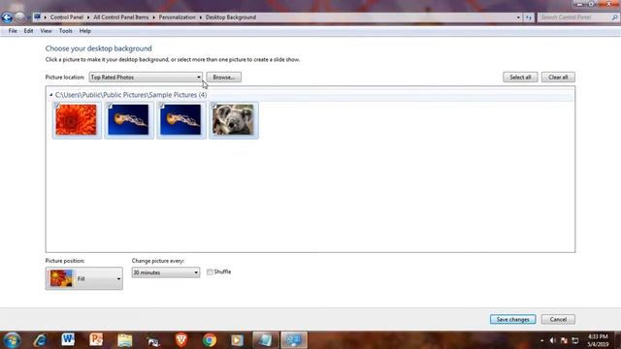Select the jellyfish thumbnail next to koala
Image resolution: width=621 pixels, height=349 pixels.
[181, 120]
